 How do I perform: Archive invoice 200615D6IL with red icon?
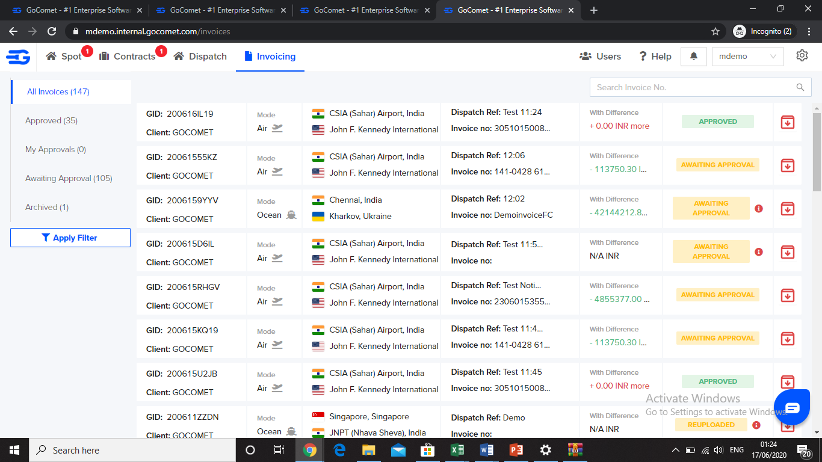point(787,252)
